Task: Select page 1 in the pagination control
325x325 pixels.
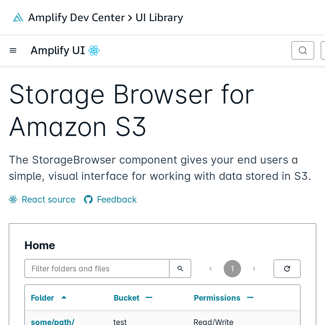Action: coord(232,268)
